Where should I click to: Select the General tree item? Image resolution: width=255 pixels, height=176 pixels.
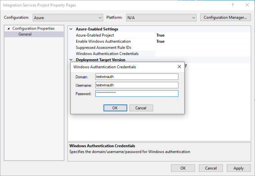[x=25, y=34]
